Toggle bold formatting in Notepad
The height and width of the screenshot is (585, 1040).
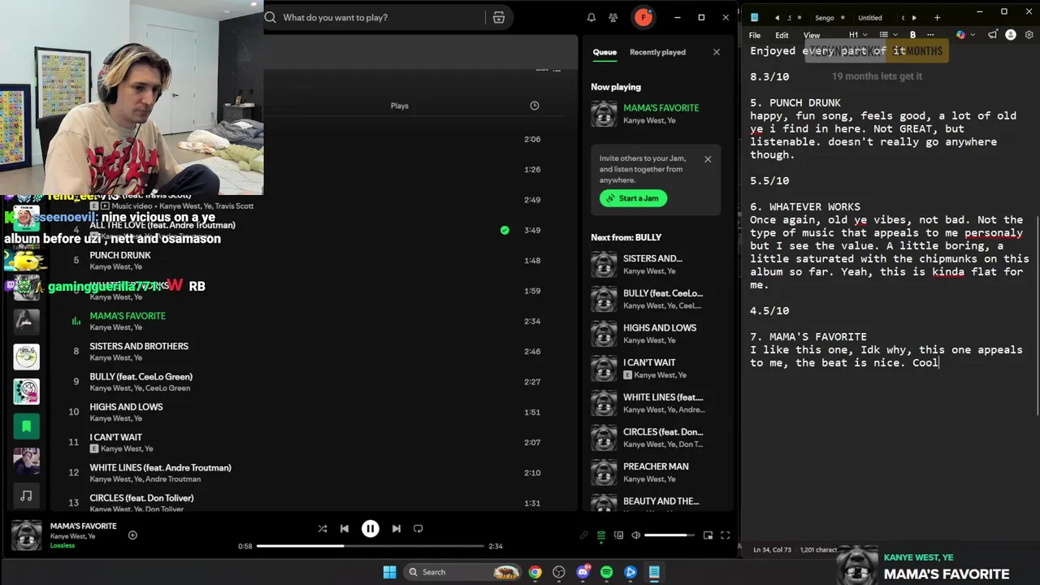912,35
